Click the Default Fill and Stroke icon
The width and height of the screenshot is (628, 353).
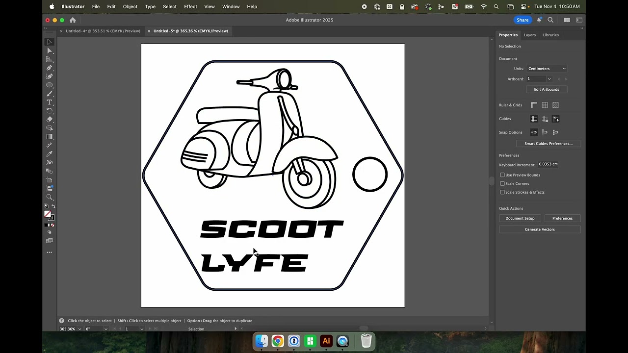point(46,206)
